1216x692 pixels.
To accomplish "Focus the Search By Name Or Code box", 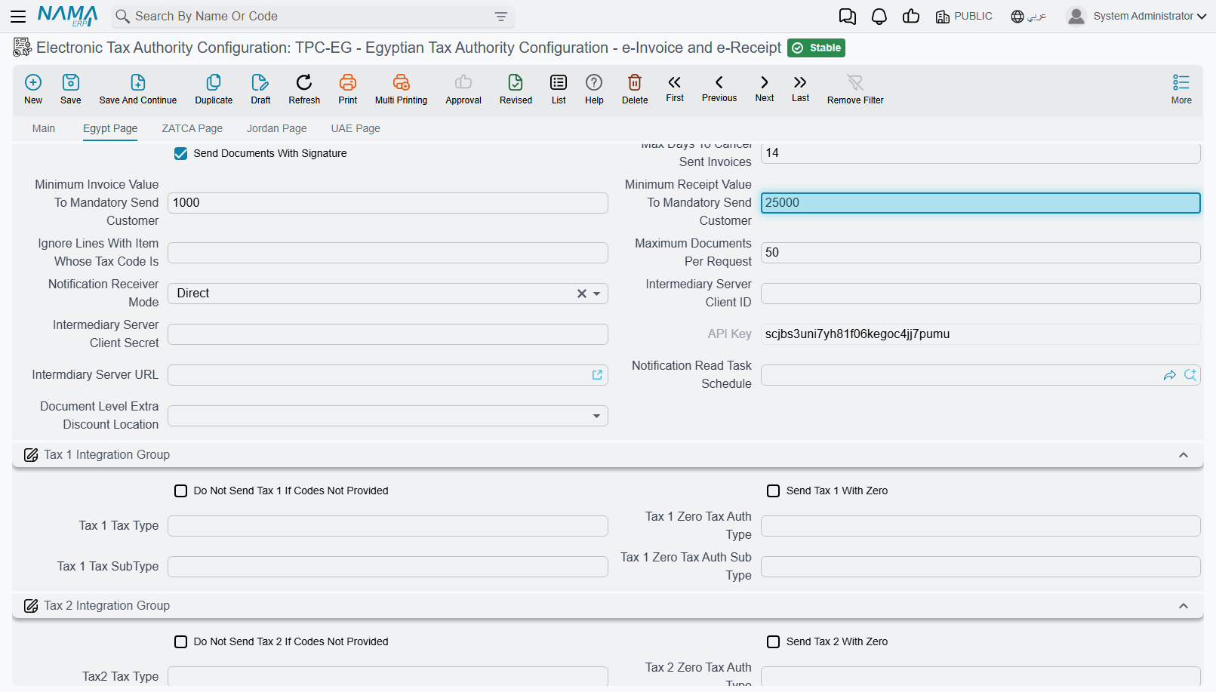I will pyautogui.click(x=312, y=17).
